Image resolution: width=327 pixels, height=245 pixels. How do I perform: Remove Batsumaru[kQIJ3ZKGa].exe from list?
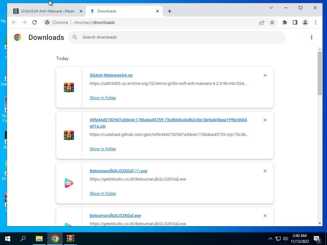pos(265,216)
